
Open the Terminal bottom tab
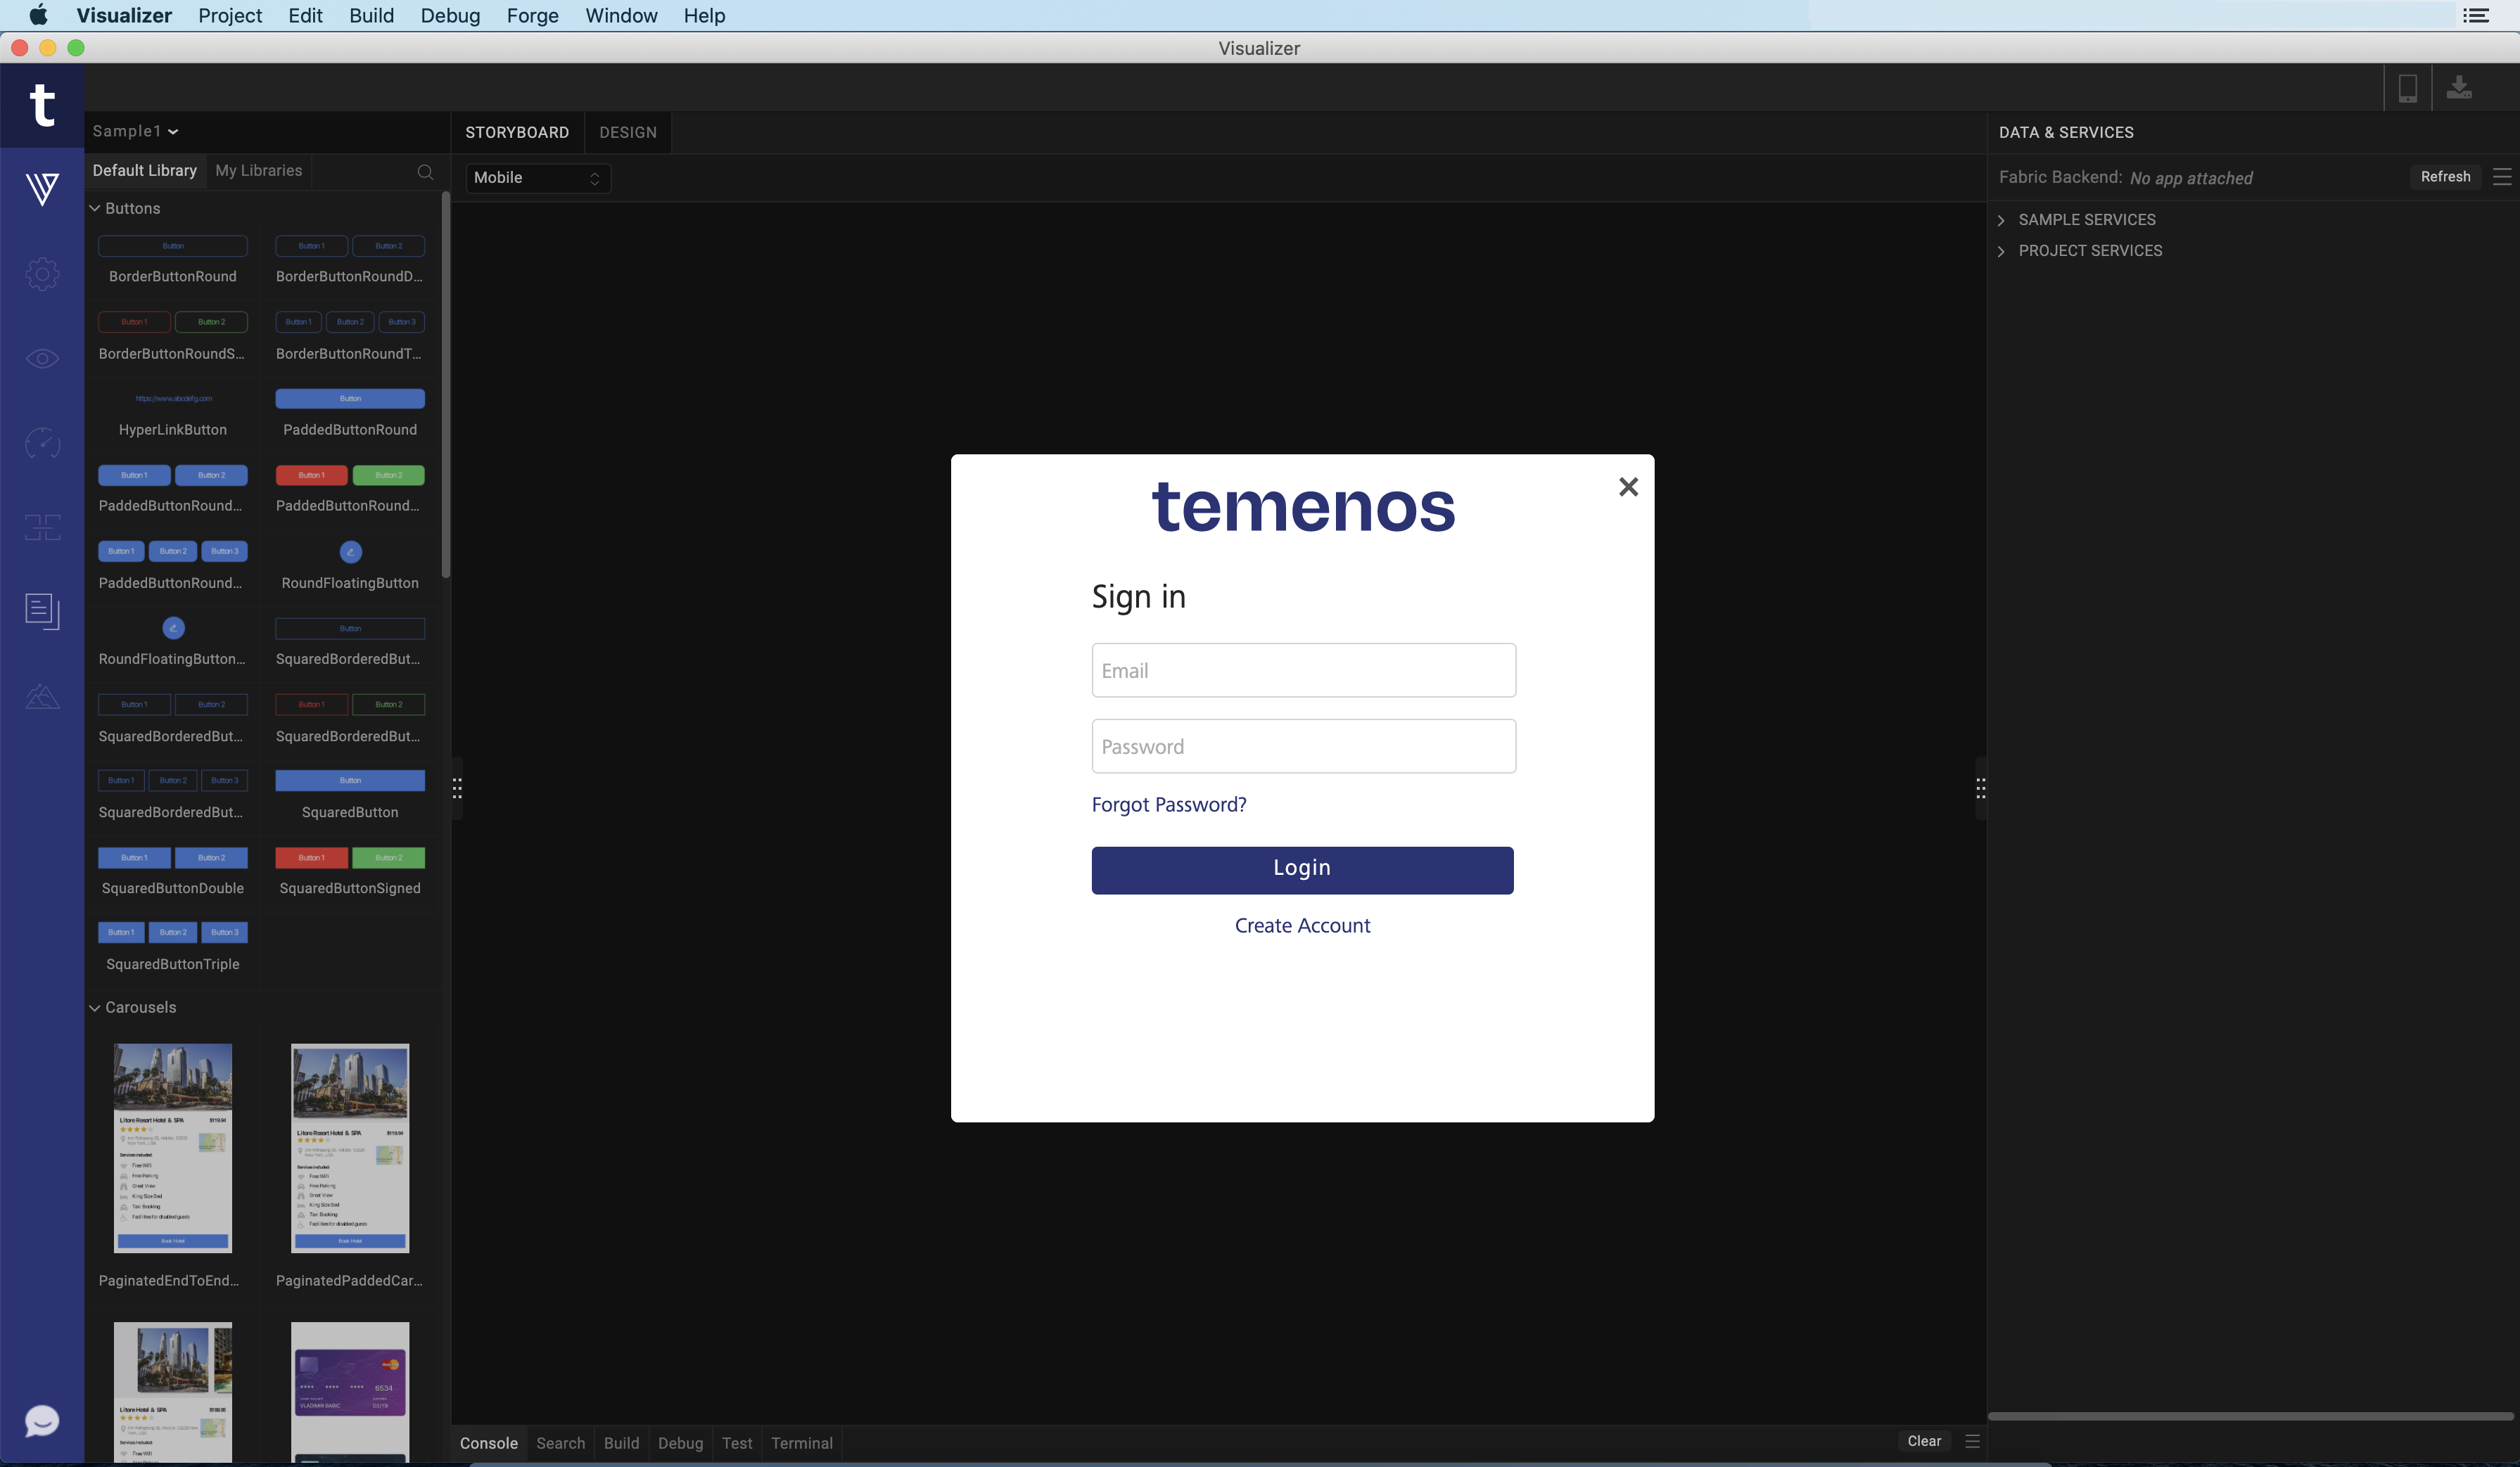coord(802,1443)
